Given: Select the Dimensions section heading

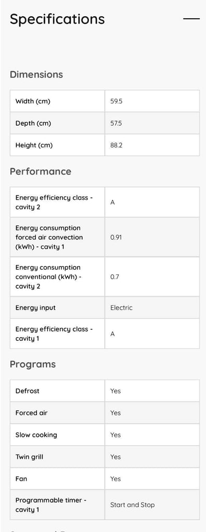Looking at the screenshot, I should pyautogui.click(x=36, y=75).
